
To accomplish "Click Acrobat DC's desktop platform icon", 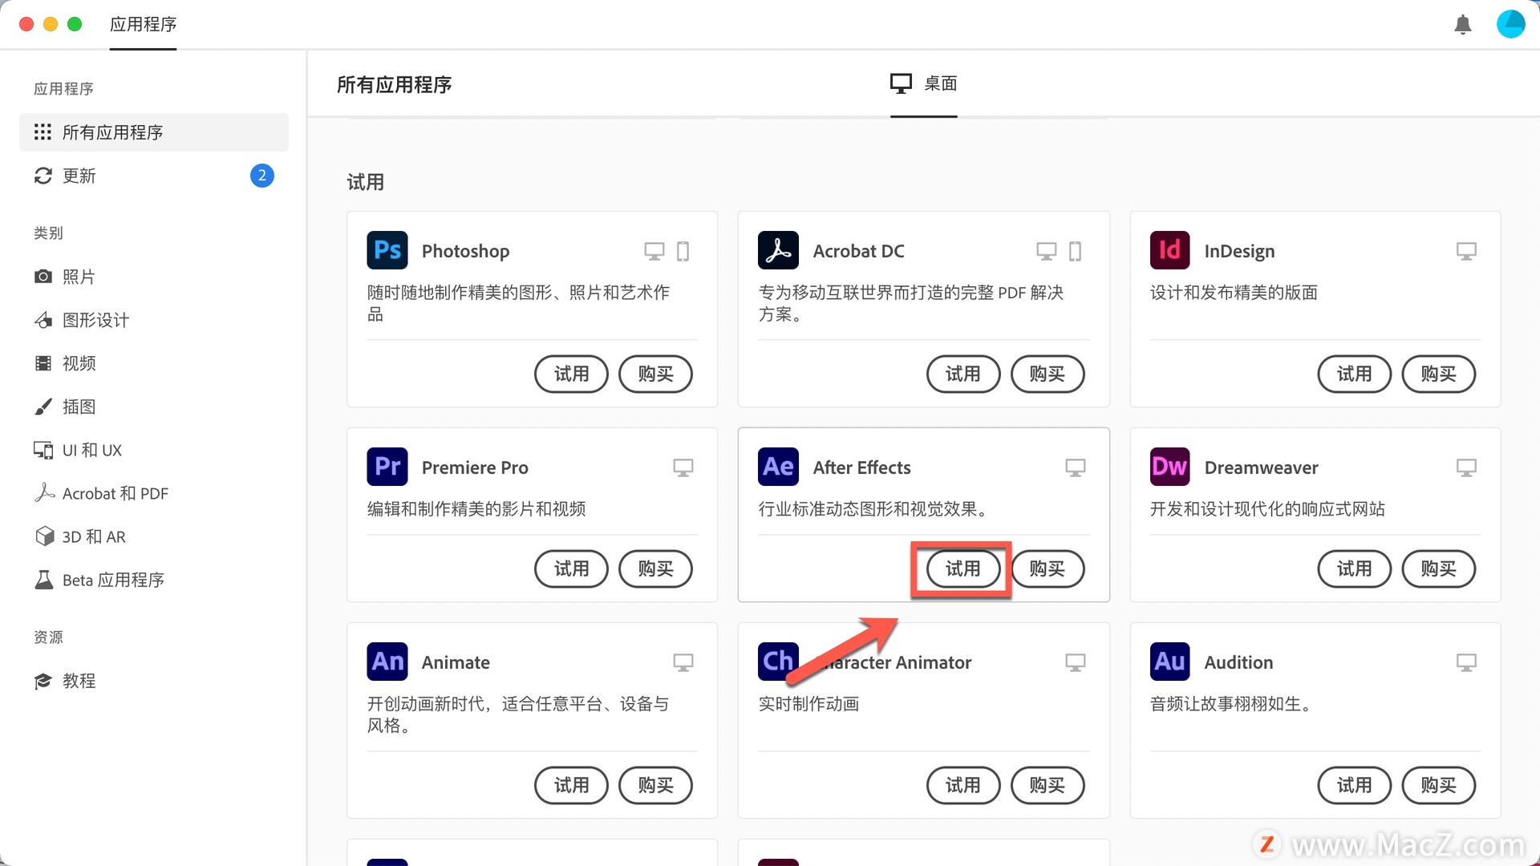I will coord(1046,252).
